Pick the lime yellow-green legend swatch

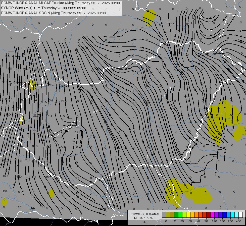point(184,215)
